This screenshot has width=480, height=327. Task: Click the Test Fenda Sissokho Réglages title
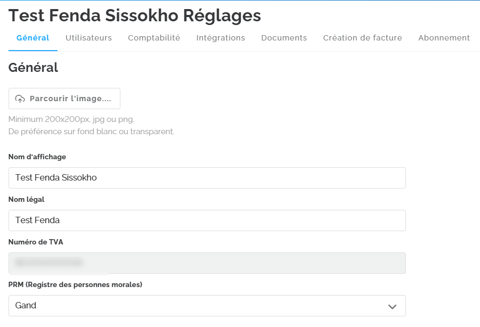click(135, 16)
